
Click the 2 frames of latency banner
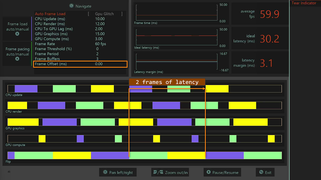point(167,82)
